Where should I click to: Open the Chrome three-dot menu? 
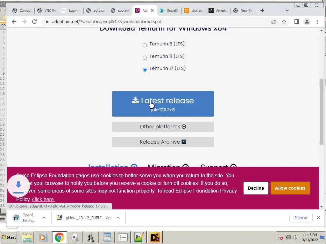tap(317, 22)
